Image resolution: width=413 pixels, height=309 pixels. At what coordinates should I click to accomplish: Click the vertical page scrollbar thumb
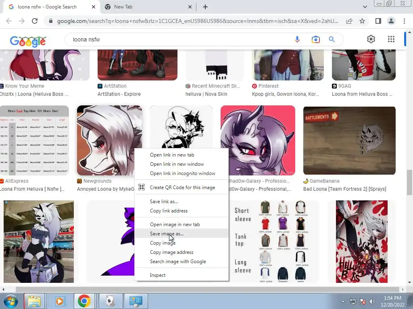409,182
